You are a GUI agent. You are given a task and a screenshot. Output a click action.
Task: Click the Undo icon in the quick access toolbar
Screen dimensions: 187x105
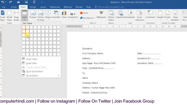coord(3,2)
